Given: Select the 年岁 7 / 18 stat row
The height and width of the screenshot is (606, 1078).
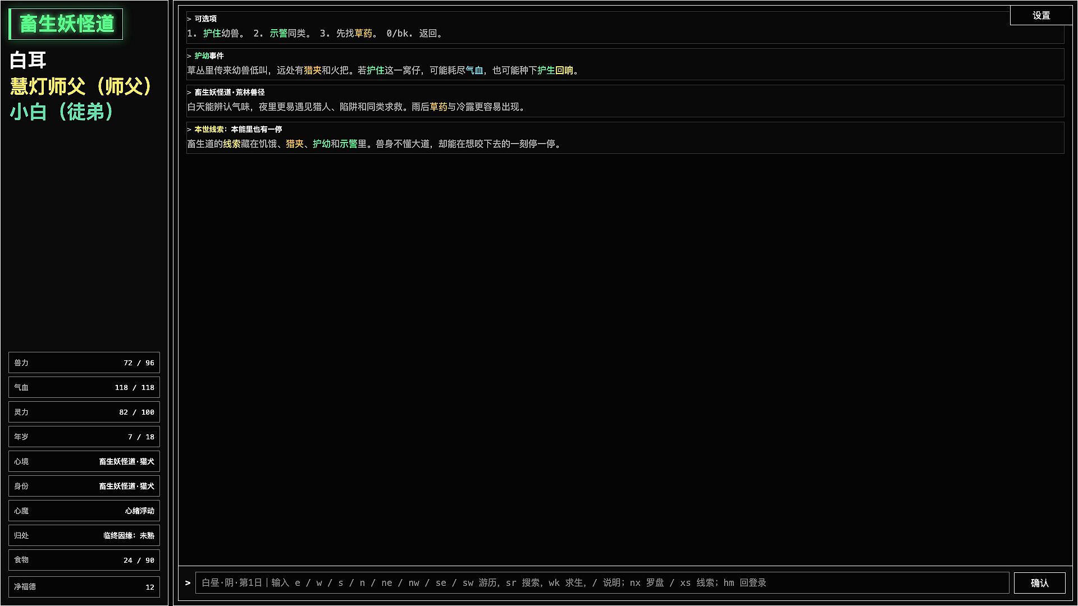Looking at the screenshot, I should pos(84,437).
